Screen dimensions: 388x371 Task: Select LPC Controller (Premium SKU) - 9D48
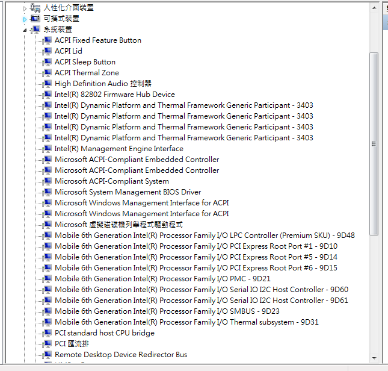tap(205, 235)
